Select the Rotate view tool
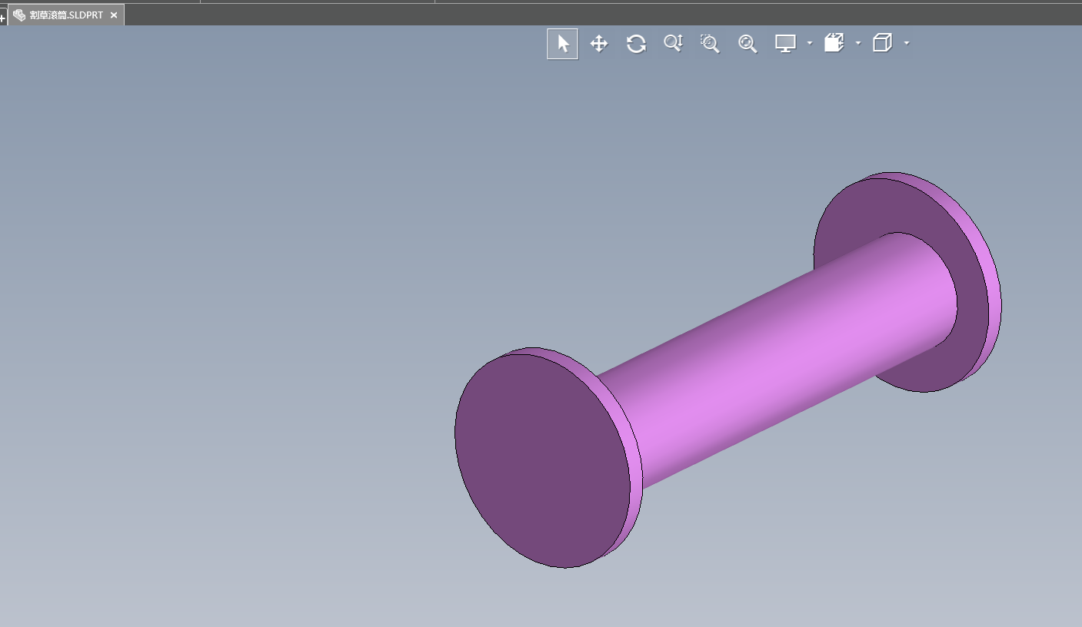1082x627 pixels. (636, 44)
